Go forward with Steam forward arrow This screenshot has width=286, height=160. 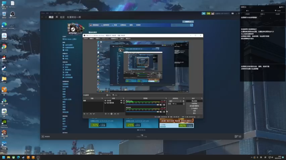(46, 17)
